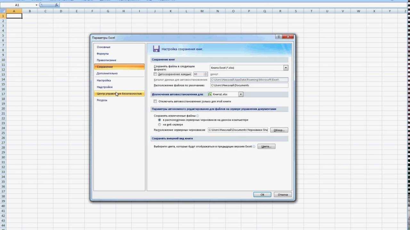This screenshot has width=410, height=230.
Task: Select the 'Ресурсы' category
Action: click(119, 100)
